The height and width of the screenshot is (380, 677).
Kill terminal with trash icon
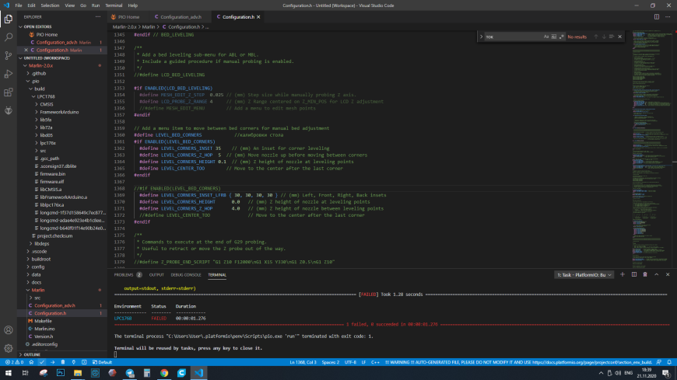(645, 275)
